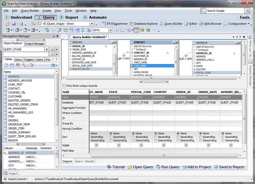Open the File menu
Viewport: 255px width, 184px height.
[x=6, y=11]
